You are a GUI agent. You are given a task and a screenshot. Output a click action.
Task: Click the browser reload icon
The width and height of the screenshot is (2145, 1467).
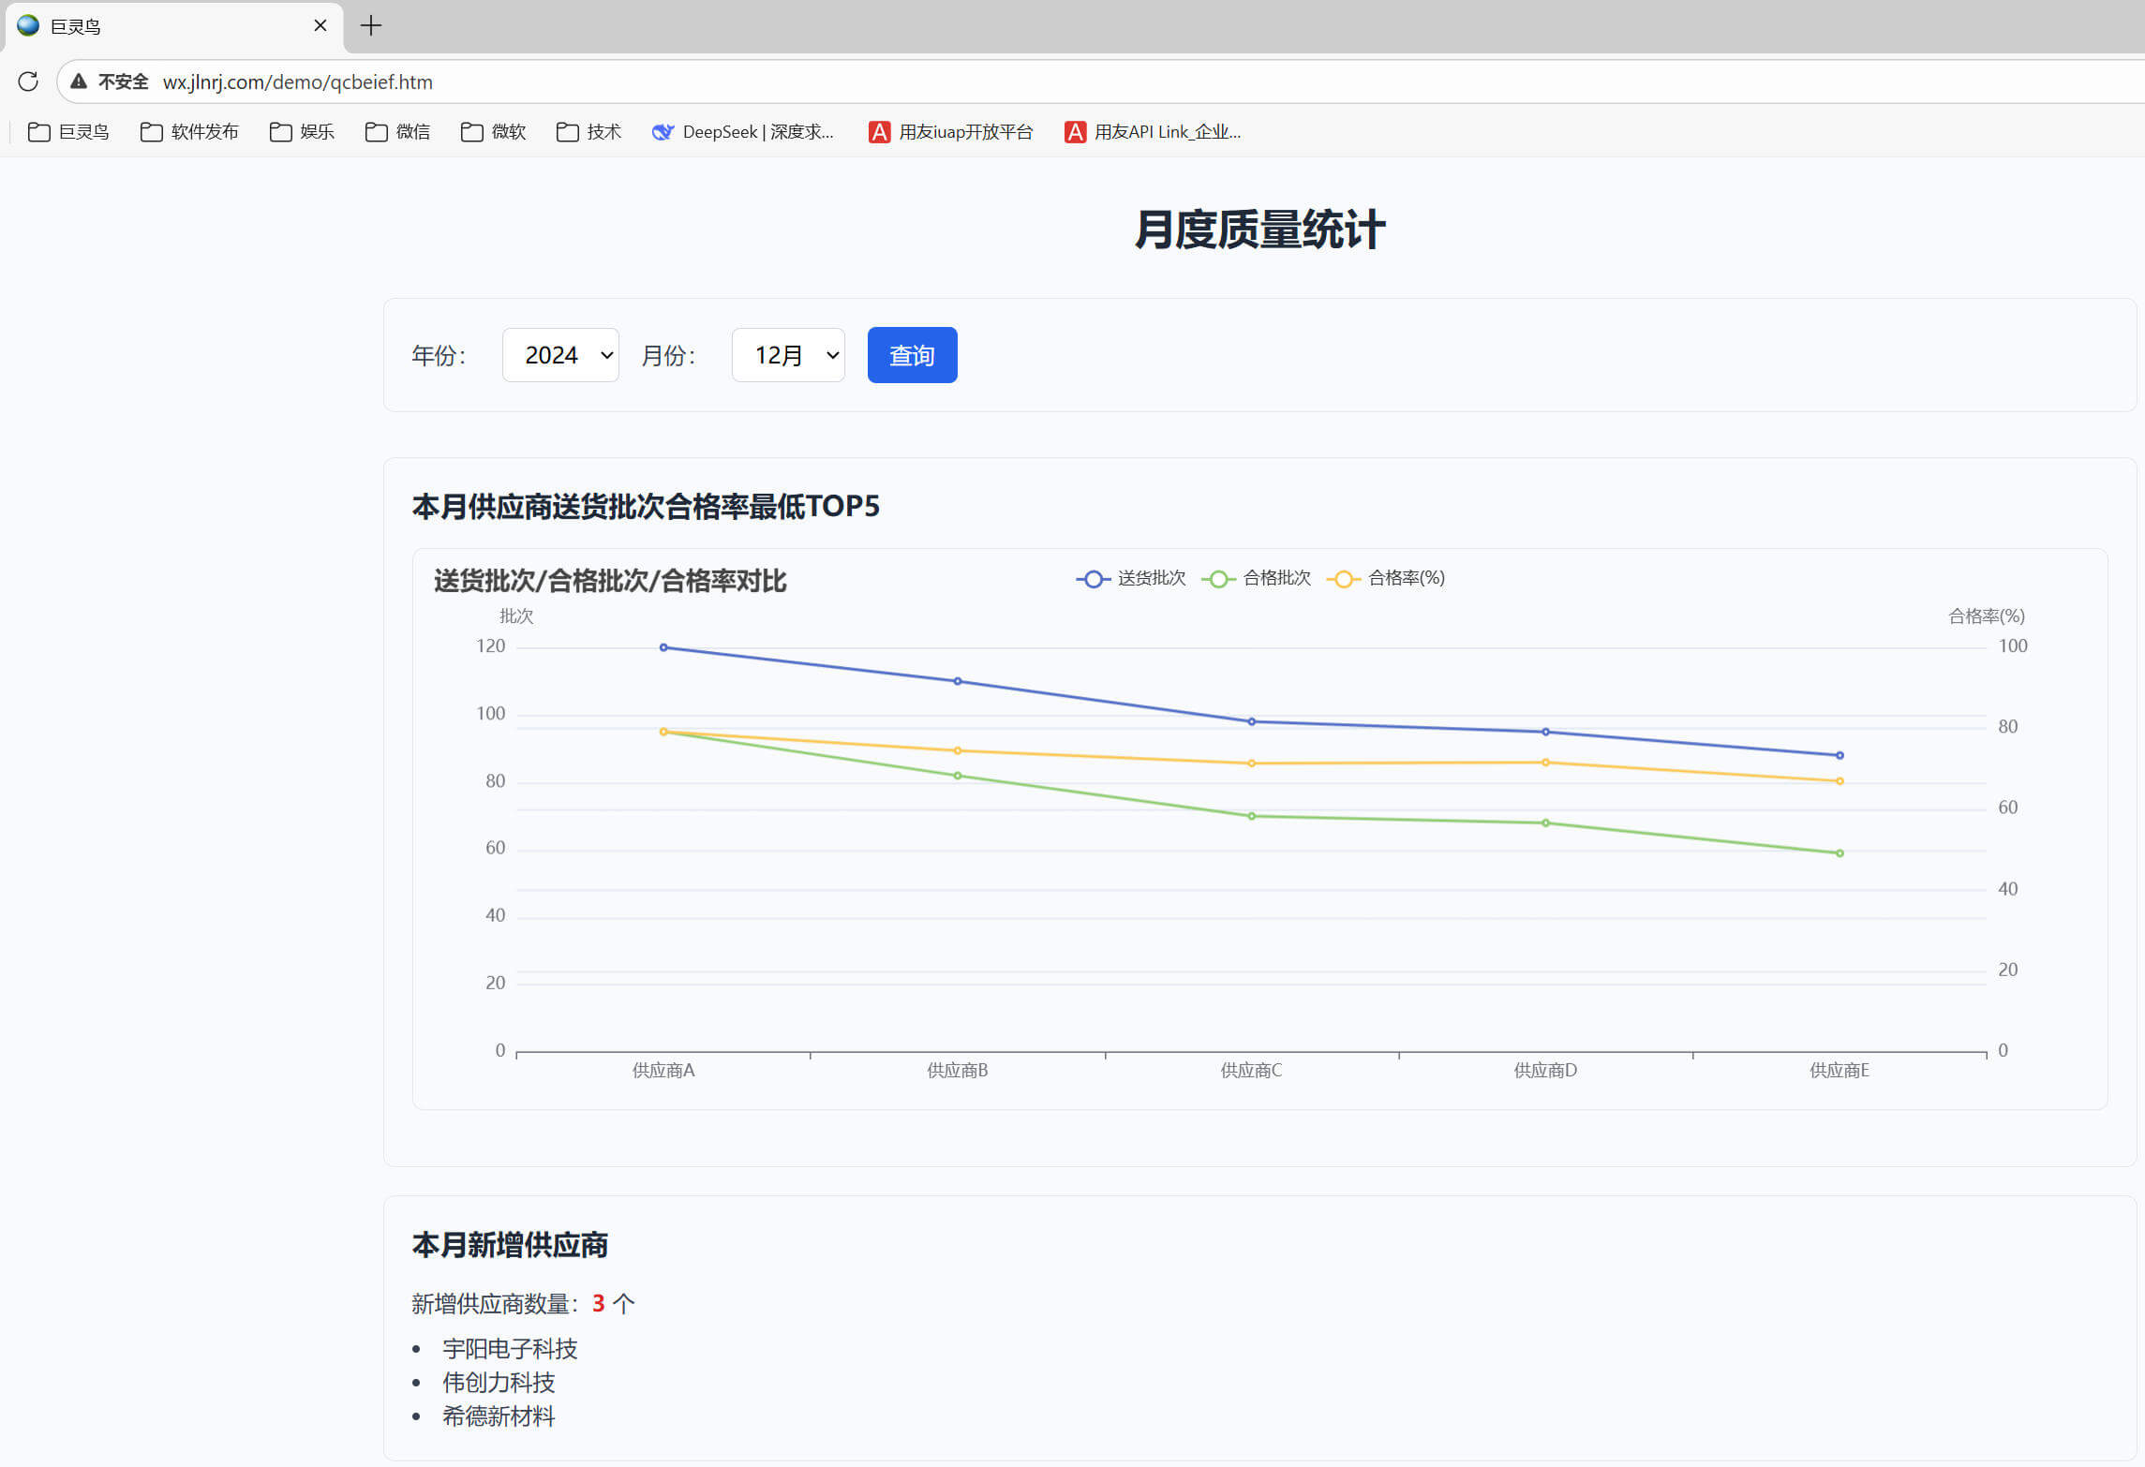(x=28, y=81)
